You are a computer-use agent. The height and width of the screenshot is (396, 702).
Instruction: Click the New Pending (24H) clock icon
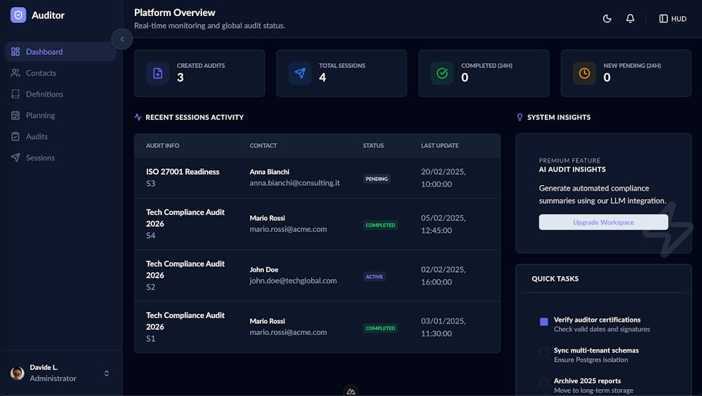coord(584,74)
